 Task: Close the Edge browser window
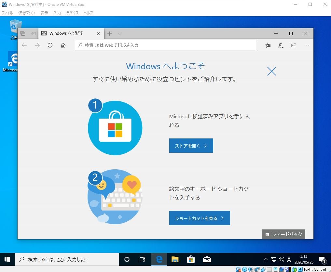(x=306, y=33)
